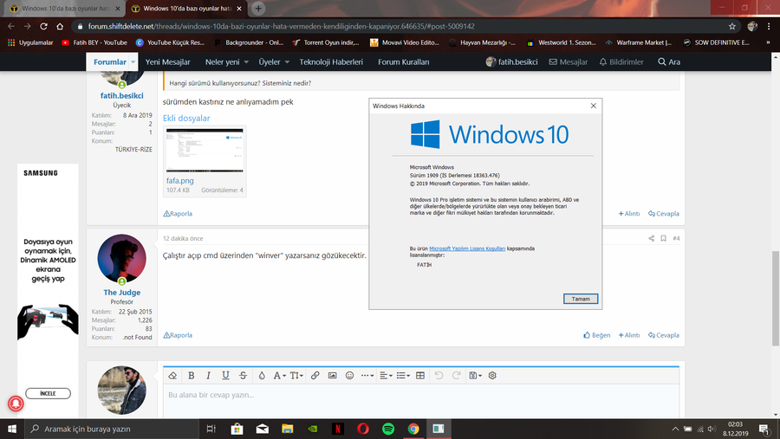Open the text alignment dropdown
The height and width of the screenshot is (439, 780).
386,376
